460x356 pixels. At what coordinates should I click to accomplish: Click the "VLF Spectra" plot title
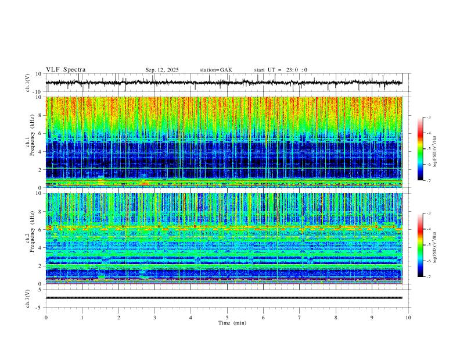pos(66,70)
